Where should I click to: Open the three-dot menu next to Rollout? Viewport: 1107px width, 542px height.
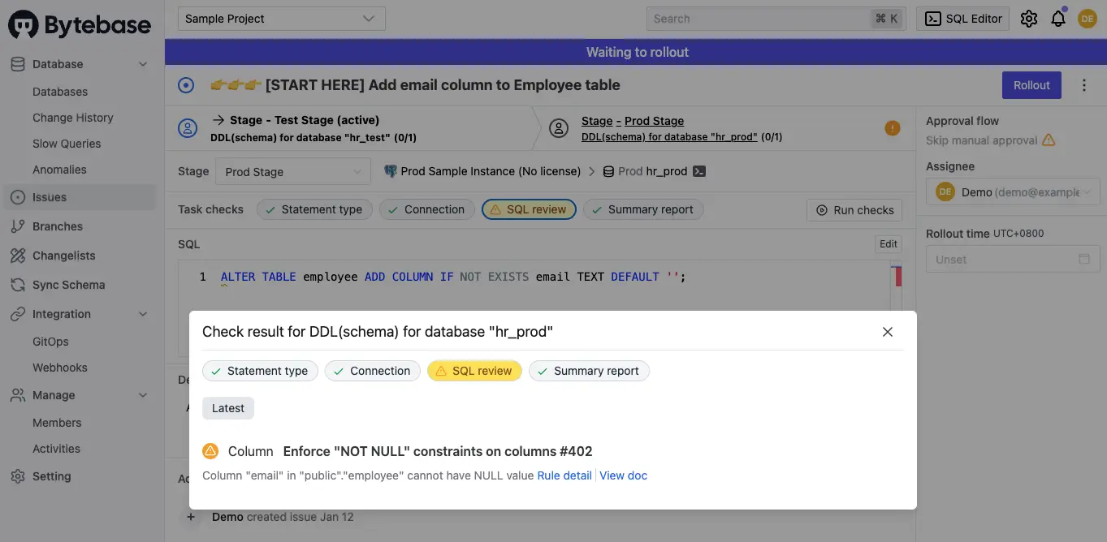[x=1083, y=84]
